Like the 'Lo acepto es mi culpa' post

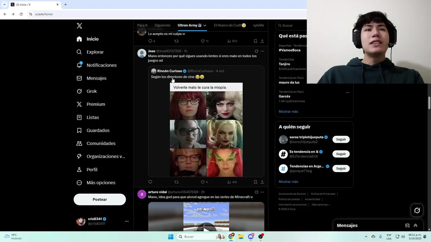[203, 41]
